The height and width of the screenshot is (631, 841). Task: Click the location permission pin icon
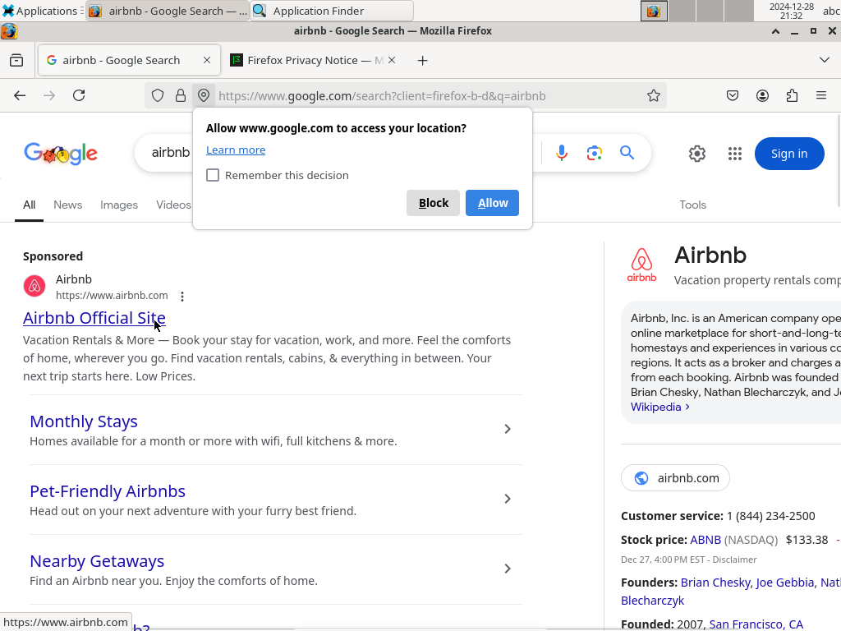click(204, 95)
